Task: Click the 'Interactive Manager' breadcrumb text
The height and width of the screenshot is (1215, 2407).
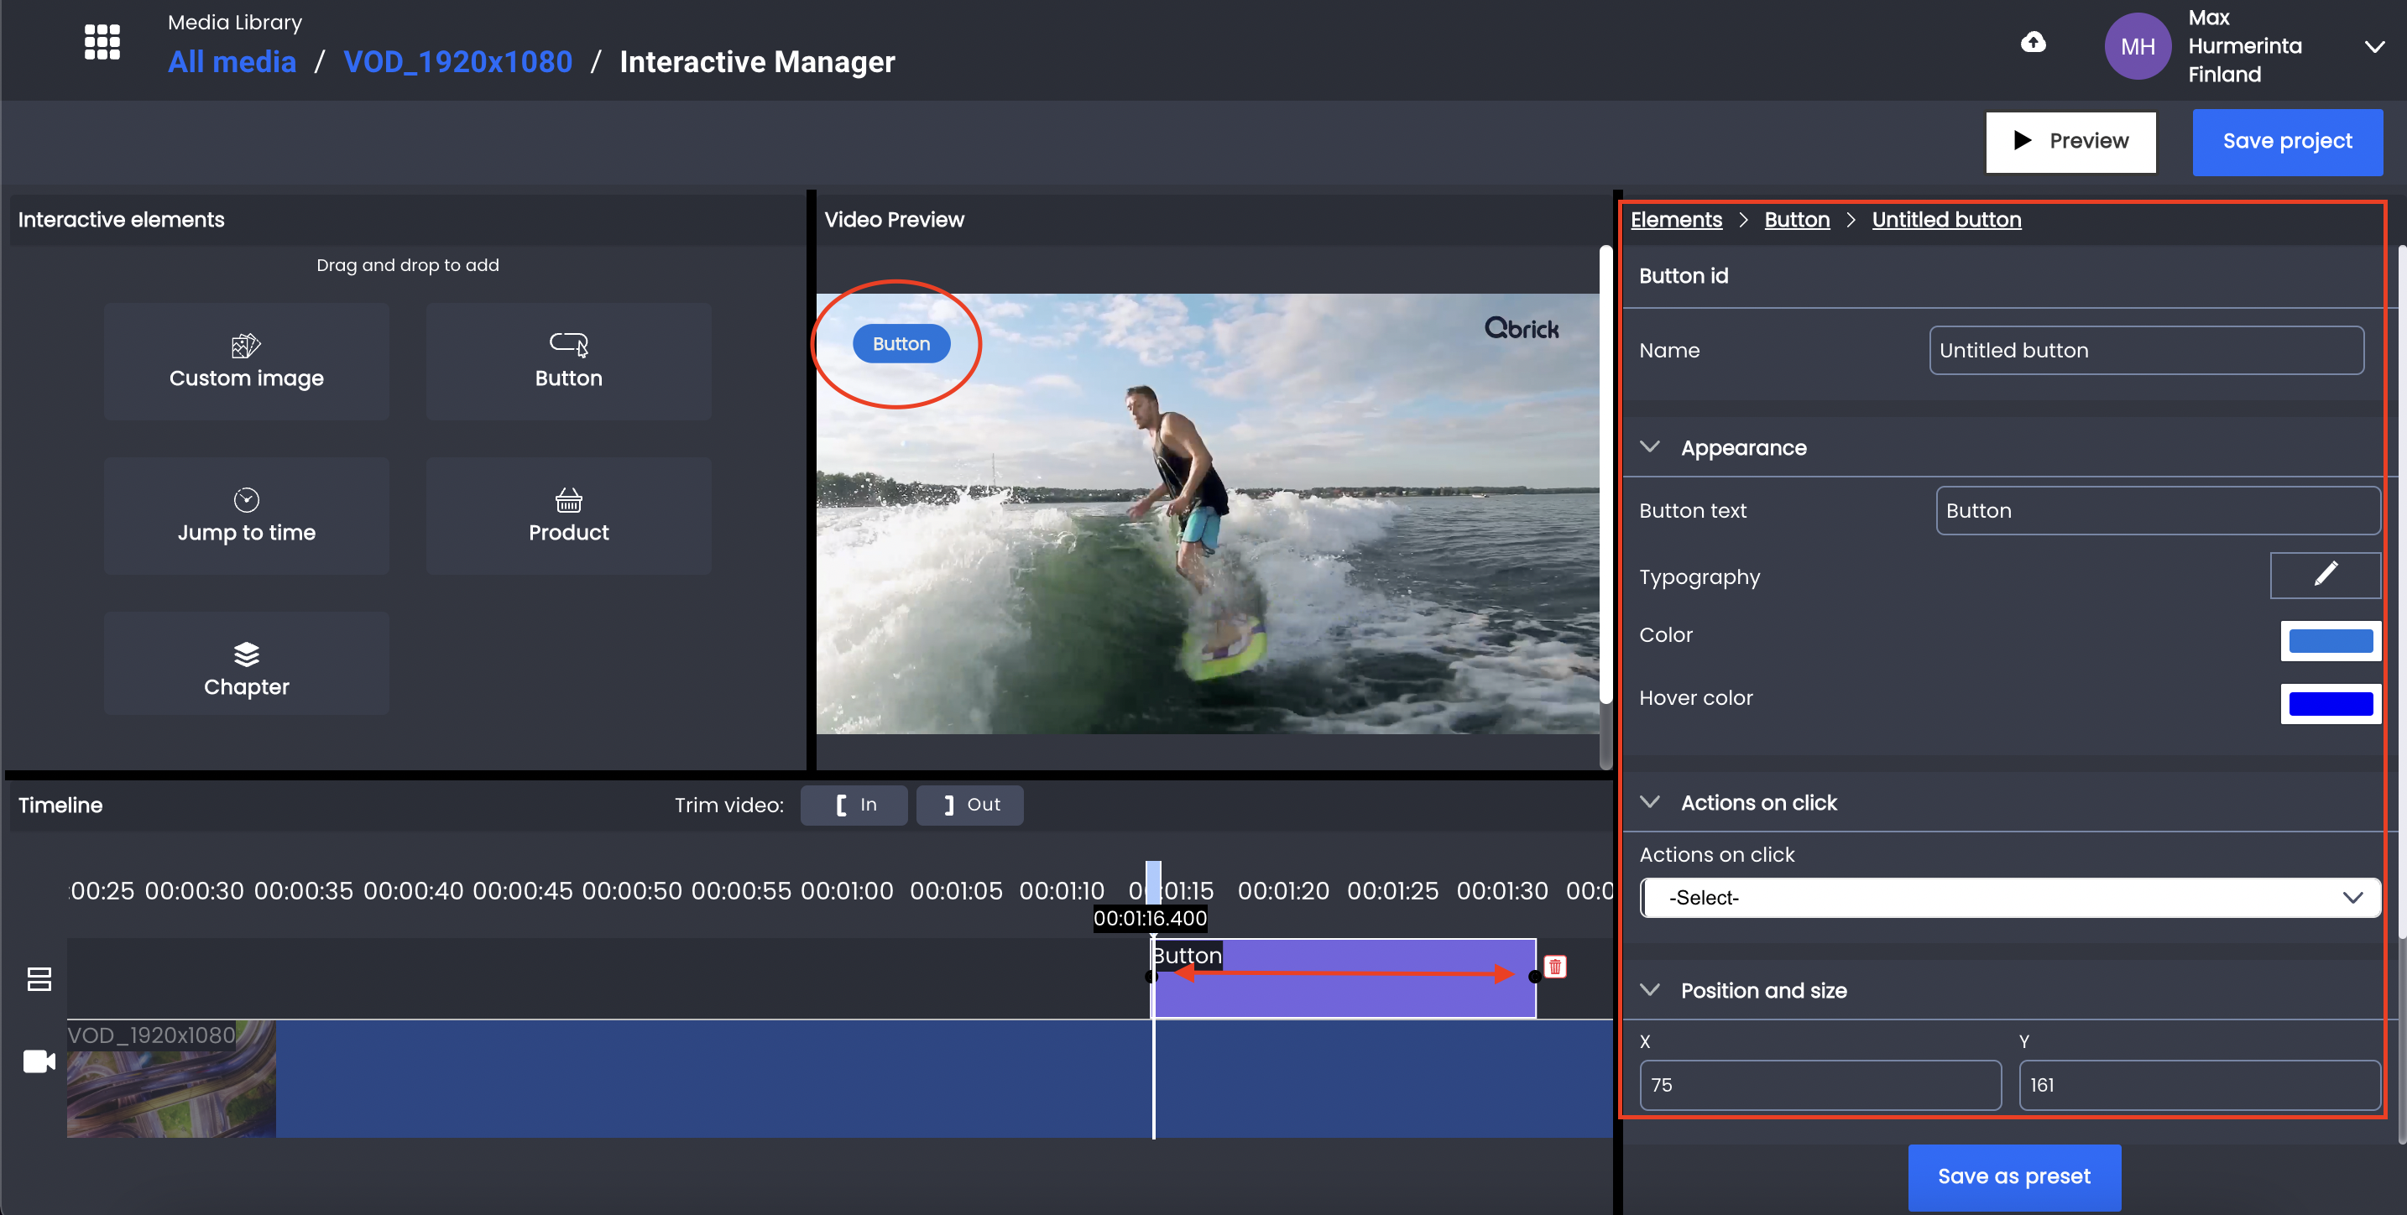Action: coord(757,61)
